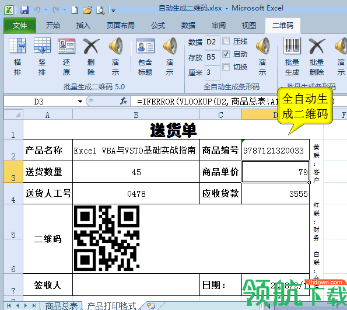Switch to the 商品总表 sheet tab

click(61, 306)
